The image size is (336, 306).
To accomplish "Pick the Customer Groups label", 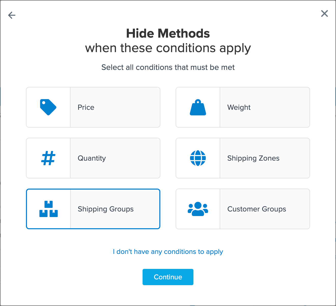I will (x=257, y=209).
